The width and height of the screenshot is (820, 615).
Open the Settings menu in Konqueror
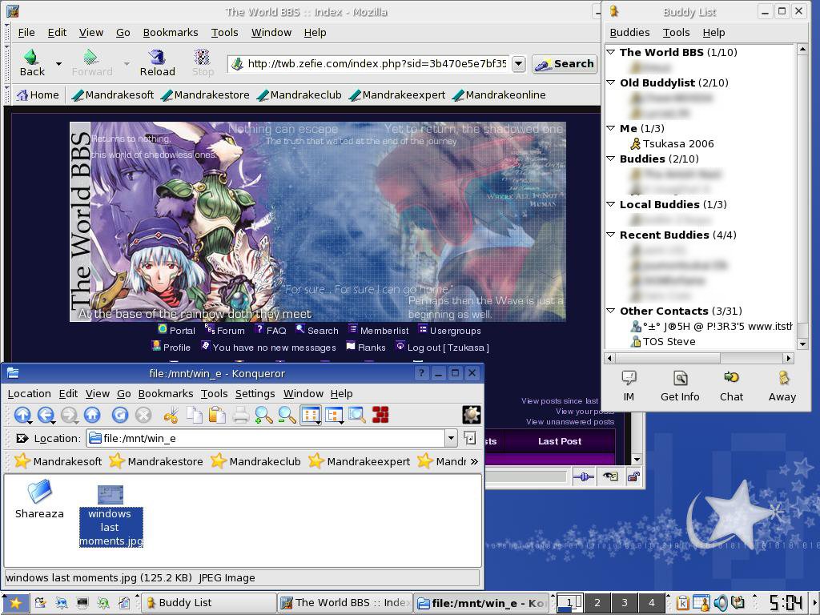point(255,394)
